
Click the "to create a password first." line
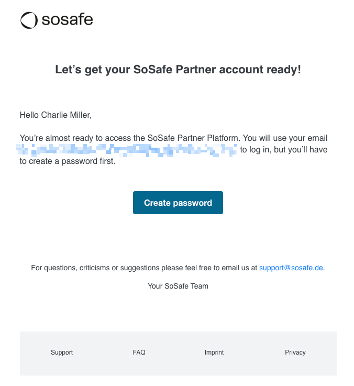pyautogui.click(x=67, y=161)
